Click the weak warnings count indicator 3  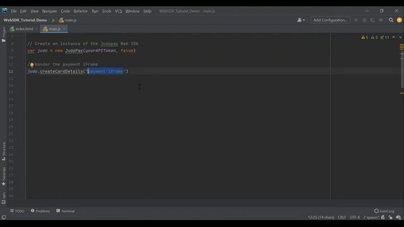tap(374, 38)
